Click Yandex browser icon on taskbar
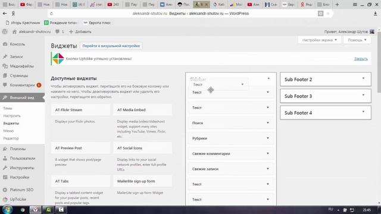Screen dimensions: 381x214 click(x=35, y=210)
